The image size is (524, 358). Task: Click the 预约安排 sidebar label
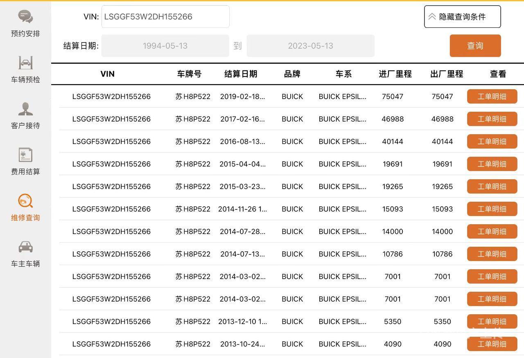click(x=25, y=34)
